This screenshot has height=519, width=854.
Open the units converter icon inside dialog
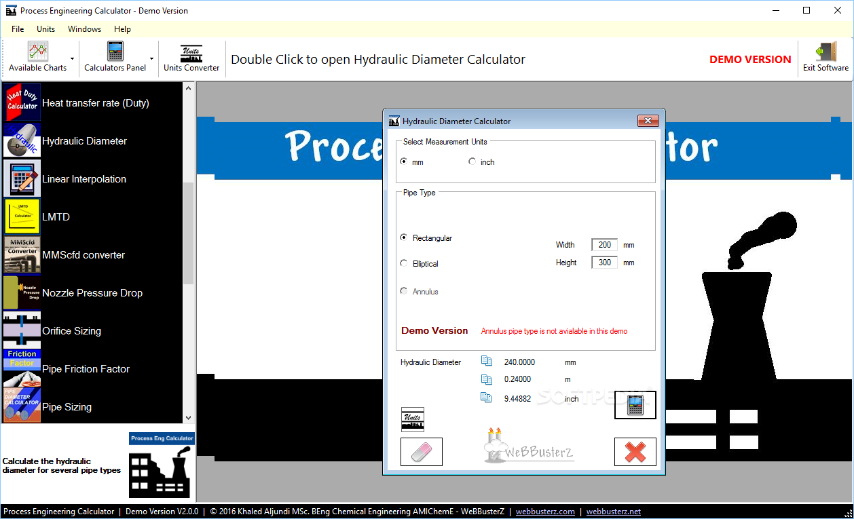[413, 419]
